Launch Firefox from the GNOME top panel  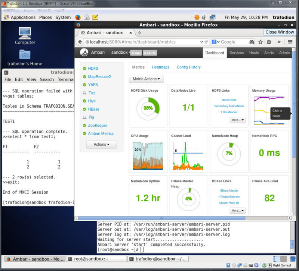point(78,17)
